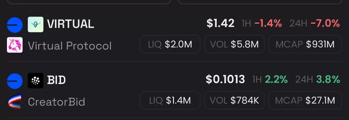The width and height of the screenshot is (349, 120).
Task: Click the MCAP $27.1M box
Action: (x=305, y=100)
